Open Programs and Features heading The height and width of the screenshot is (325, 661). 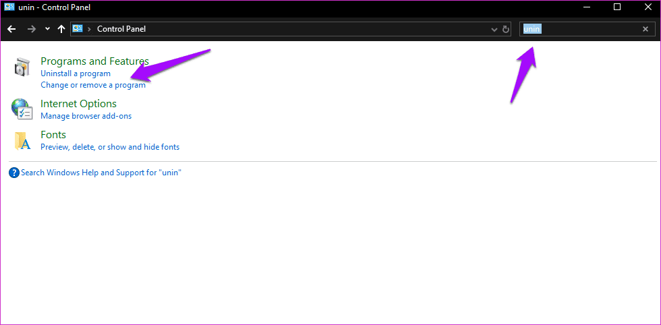tap(95, 61)
